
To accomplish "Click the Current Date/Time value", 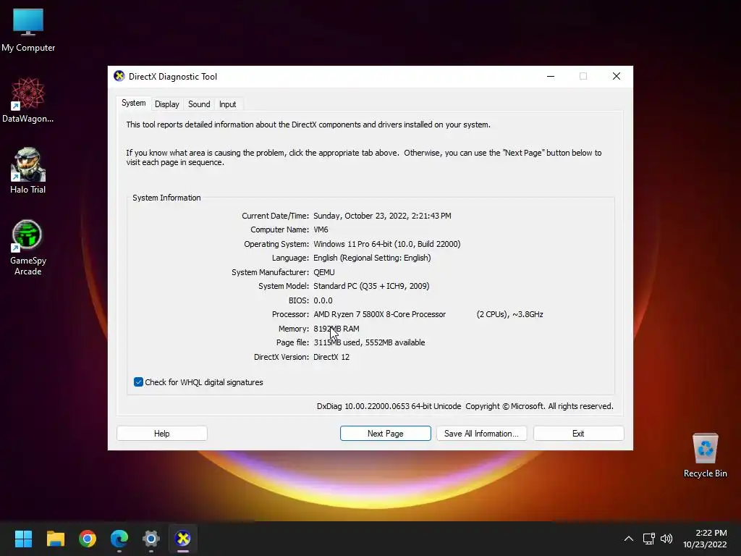I will click(382, 216).
